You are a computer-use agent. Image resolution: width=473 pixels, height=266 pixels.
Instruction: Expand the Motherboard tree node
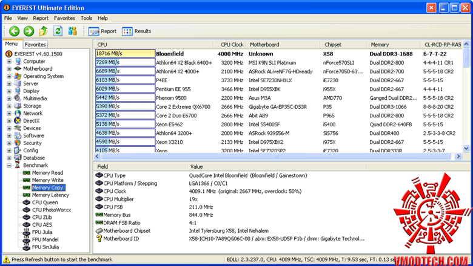point(9,69)
